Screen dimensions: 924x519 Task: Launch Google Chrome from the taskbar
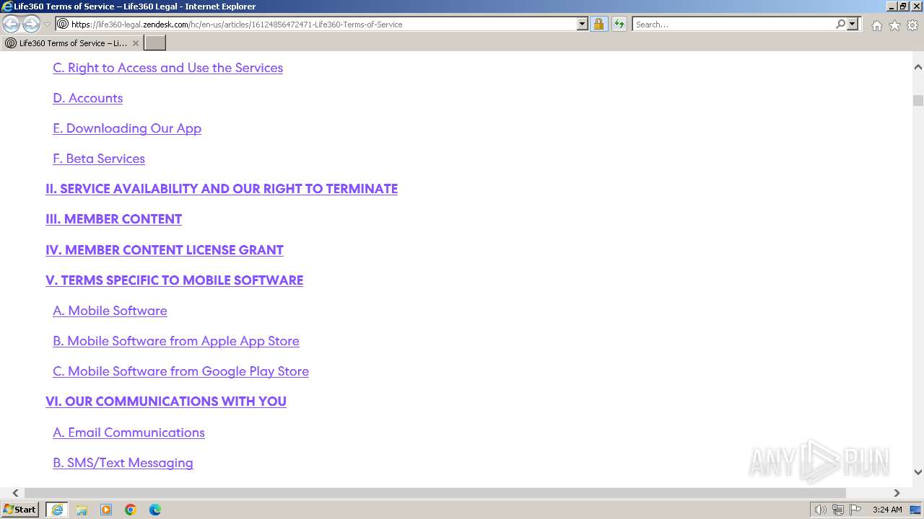click(131, 510)
